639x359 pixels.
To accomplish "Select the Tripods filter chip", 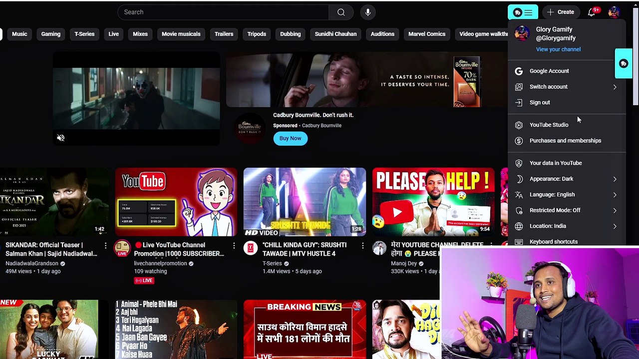I will coord(257,34).
